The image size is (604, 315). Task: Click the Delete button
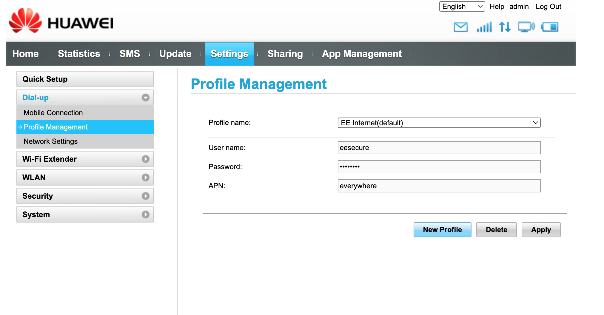click(x=496, y=230)
